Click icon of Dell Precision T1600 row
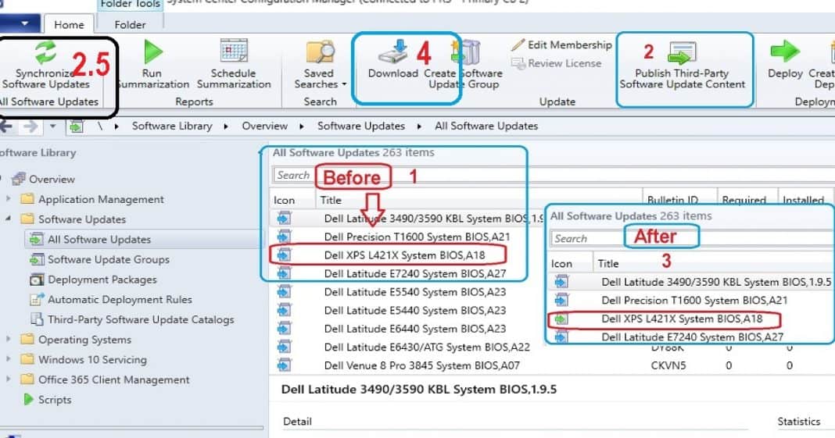 tap(285, 237)
